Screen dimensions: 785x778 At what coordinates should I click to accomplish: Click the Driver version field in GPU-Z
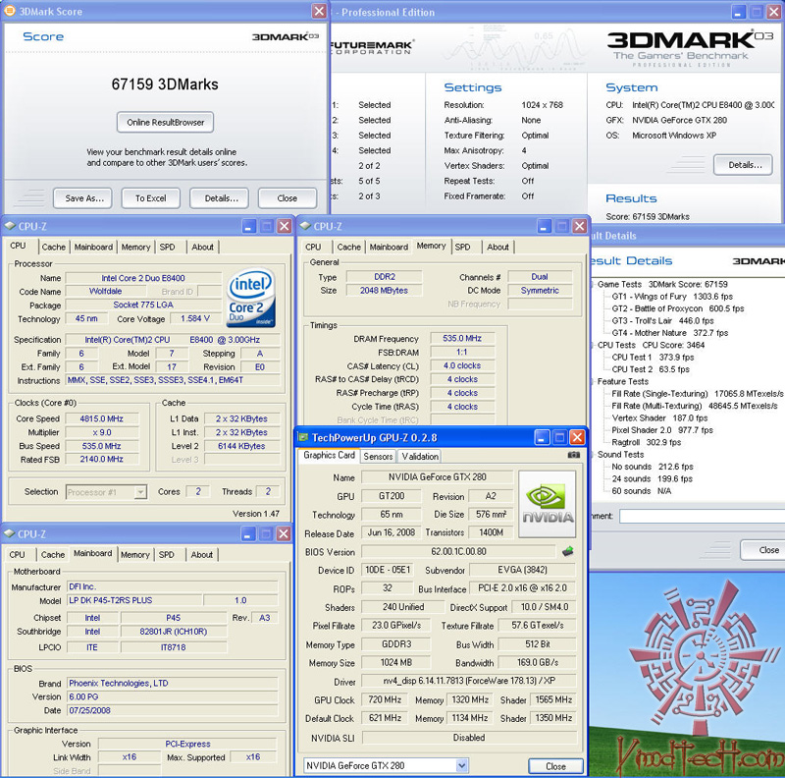pyautogui.click(x=469, y=681)
